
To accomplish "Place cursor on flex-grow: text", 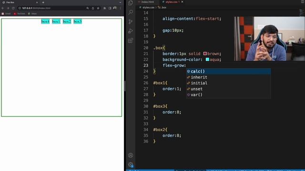I will [x=174, y=66].
